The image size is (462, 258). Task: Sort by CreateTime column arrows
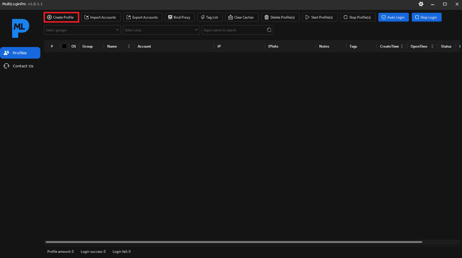[402, 46]
